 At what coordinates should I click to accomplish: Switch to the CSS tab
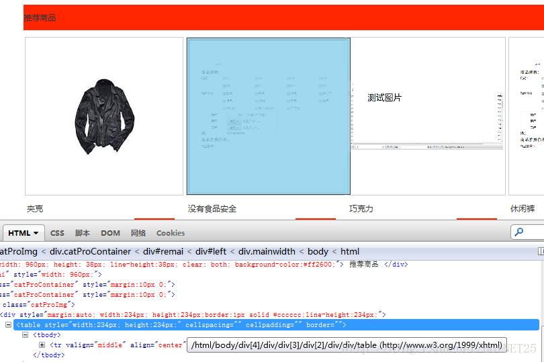[x=57, y=233]
